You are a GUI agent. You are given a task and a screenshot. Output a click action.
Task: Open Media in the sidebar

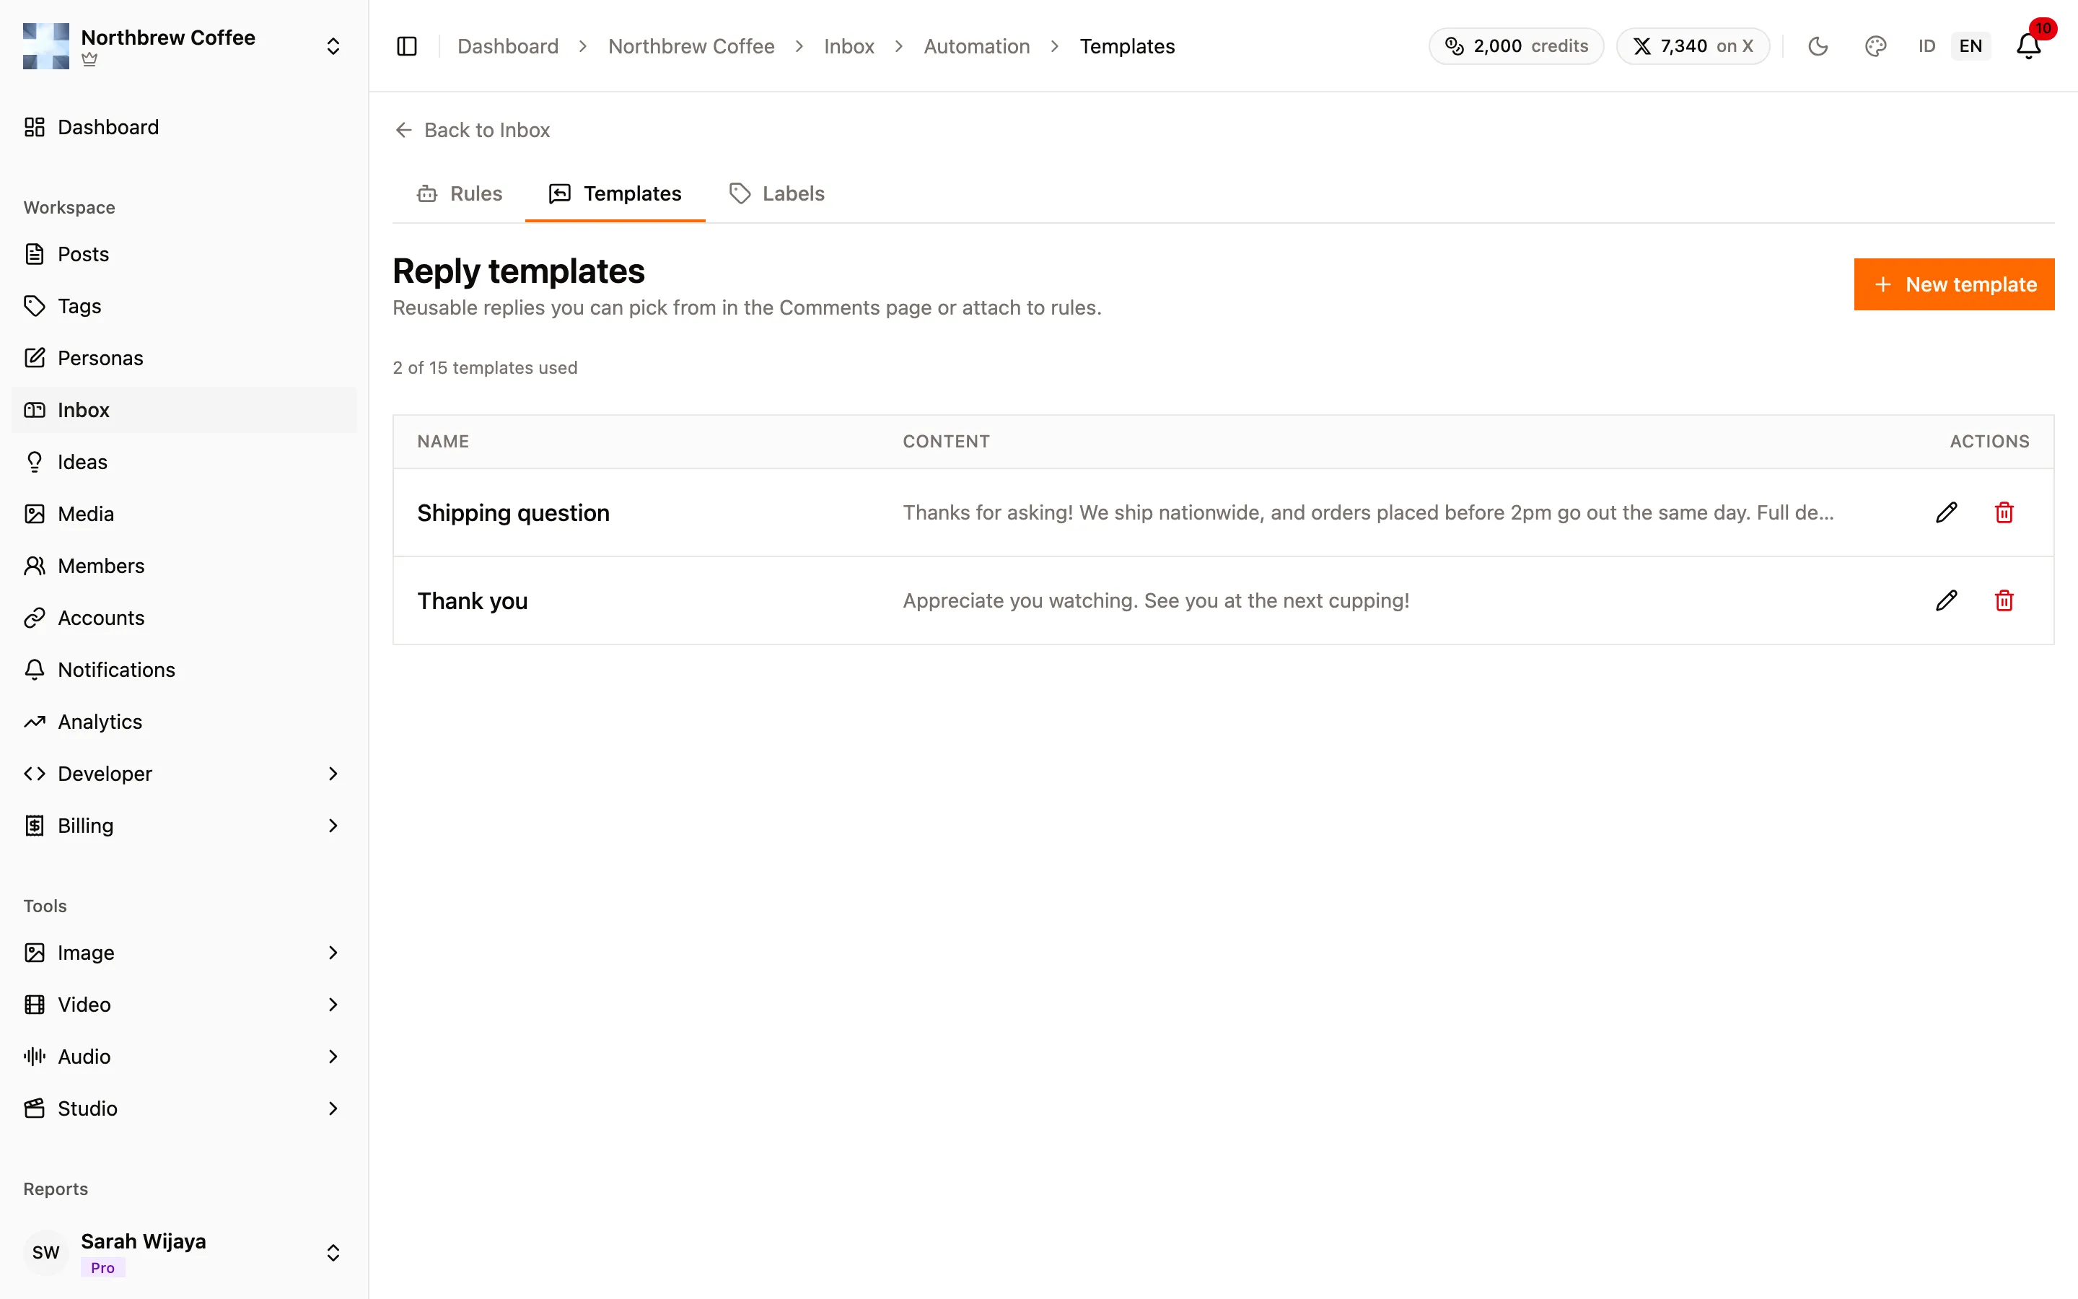click(184, 514)
